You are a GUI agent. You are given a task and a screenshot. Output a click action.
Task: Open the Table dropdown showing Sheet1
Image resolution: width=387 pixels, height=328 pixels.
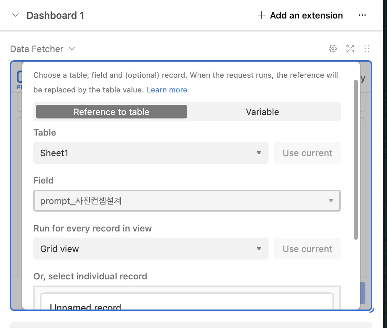click(x=151, y=153)
